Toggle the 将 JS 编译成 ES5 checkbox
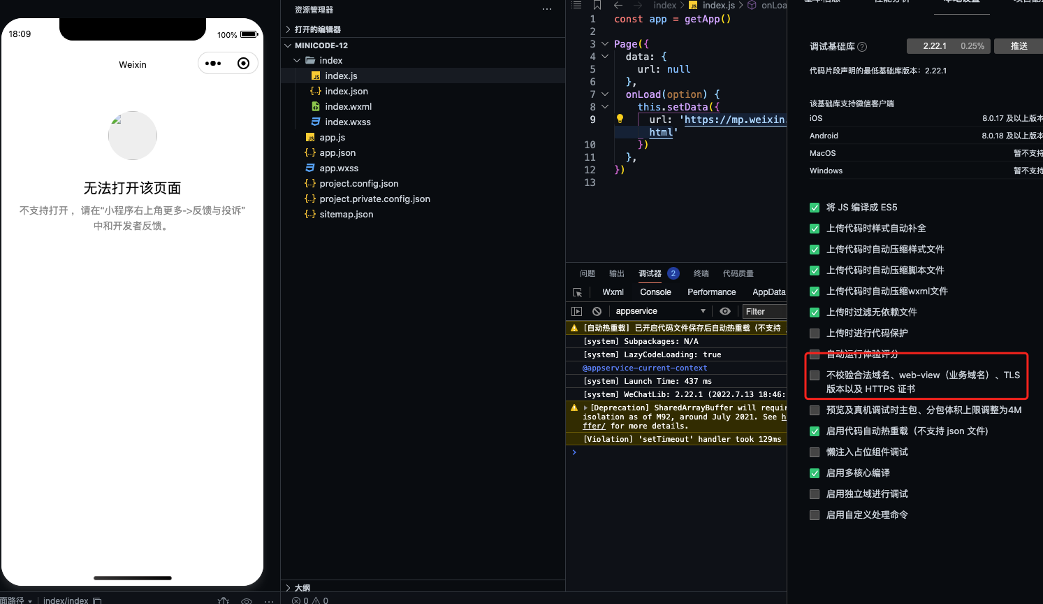The image size is (1043, 604). point(815,208)
